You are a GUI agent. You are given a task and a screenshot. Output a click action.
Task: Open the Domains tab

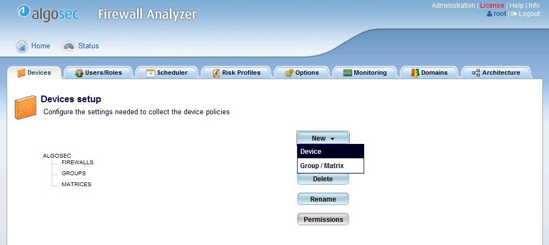(x=429, y=73)
